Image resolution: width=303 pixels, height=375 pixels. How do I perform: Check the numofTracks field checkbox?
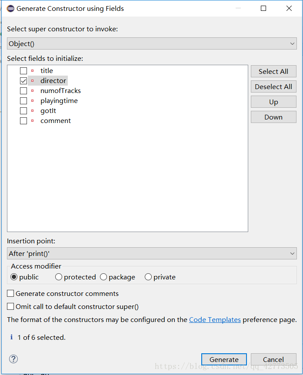[23, 91]
